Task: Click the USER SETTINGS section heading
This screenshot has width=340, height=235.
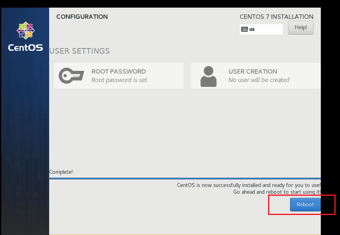Action: [x=80, y=51]
